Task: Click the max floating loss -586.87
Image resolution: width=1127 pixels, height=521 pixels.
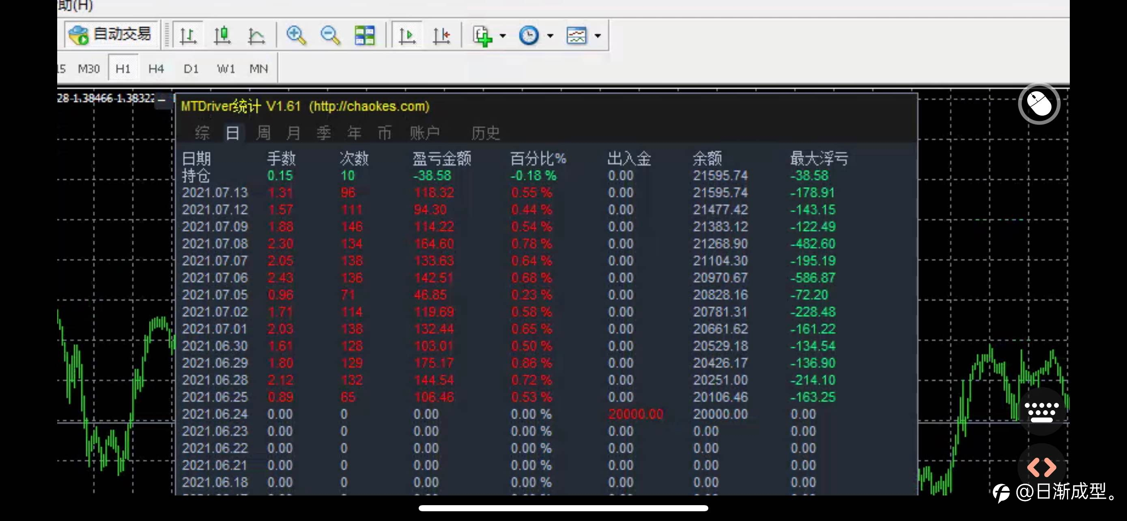Action: pos(813,278)
